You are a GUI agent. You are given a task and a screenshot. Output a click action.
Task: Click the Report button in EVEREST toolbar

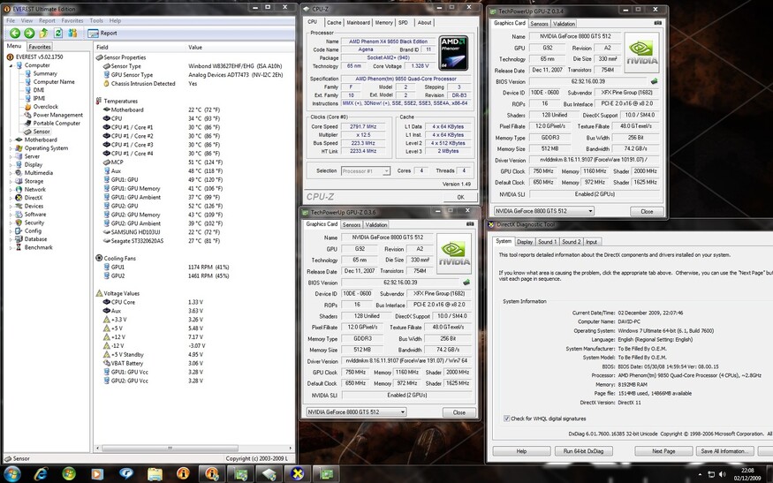102,33
